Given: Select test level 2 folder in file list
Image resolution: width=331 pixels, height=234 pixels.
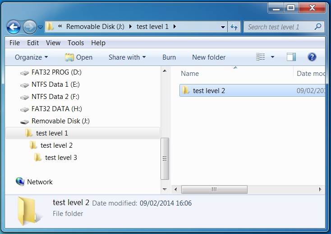Looking at the screenshot, I should [x=253, y=90].
